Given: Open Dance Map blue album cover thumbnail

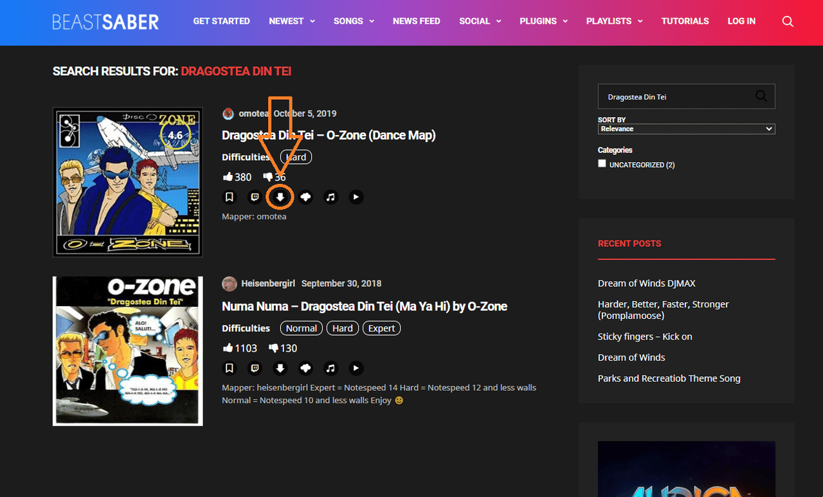Looking at the screenshot, I should pos(128,182).
